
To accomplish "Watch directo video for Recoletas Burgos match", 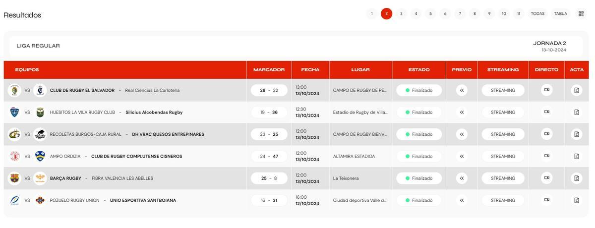I will (547, 134).
